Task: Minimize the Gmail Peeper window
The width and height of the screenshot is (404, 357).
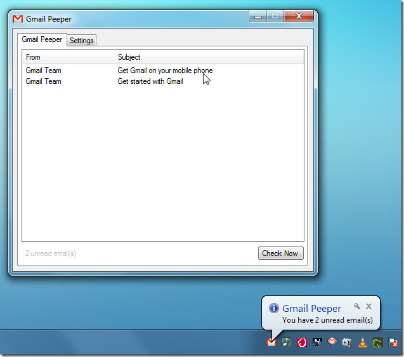Action: click(x=258, y=17)
